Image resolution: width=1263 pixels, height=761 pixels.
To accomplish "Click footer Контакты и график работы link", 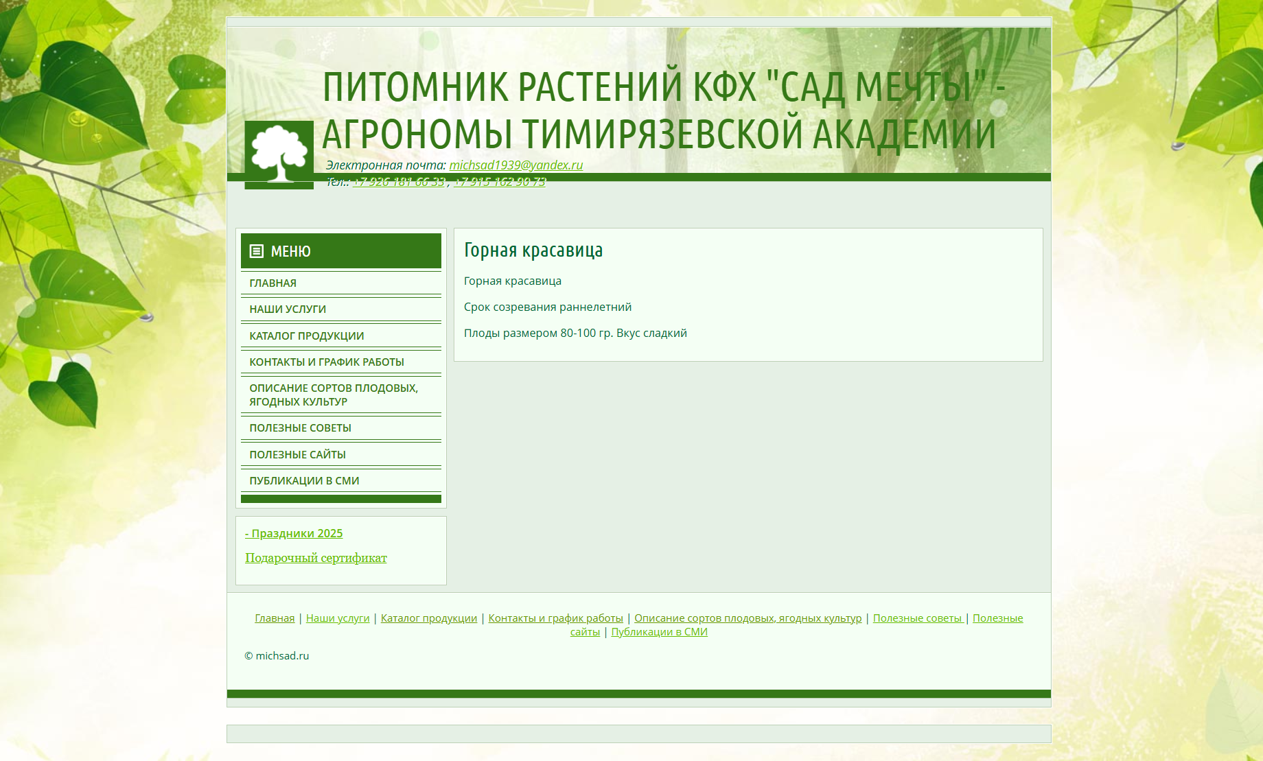I will pos(555,618).
